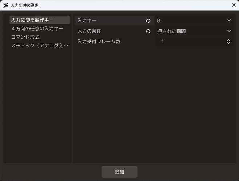Reset the 入力キー value

[x=148, y=21]
